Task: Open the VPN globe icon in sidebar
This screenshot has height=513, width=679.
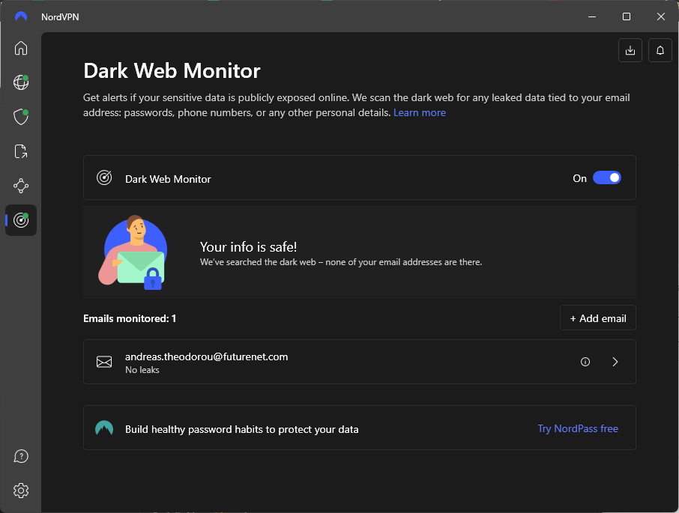Action: point(21,82)
